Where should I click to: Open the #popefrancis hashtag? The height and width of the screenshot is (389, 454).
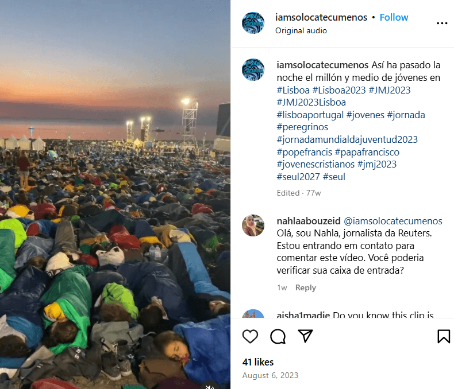(305, 152)
